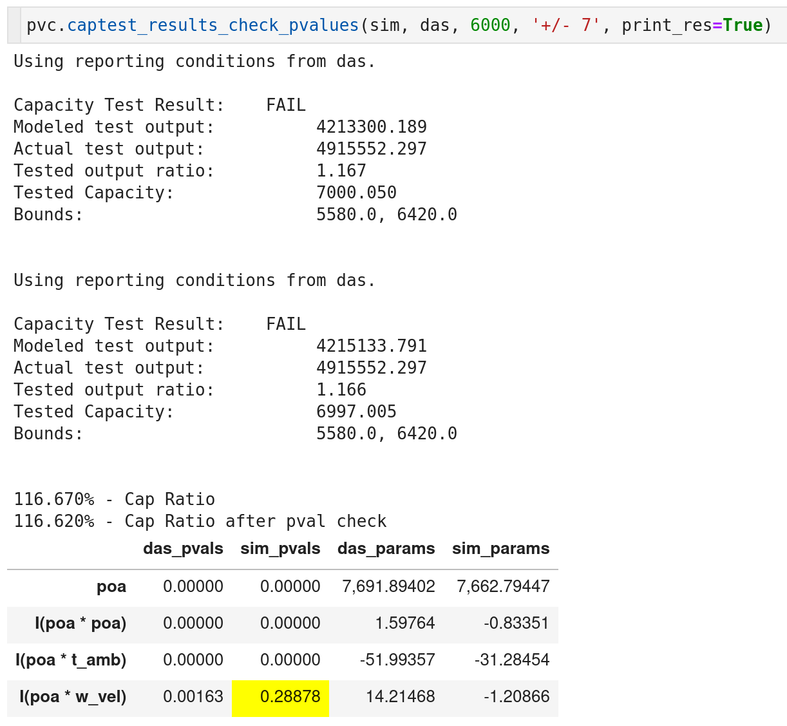
Task: Click the code input cell
Action: (397, 26)
